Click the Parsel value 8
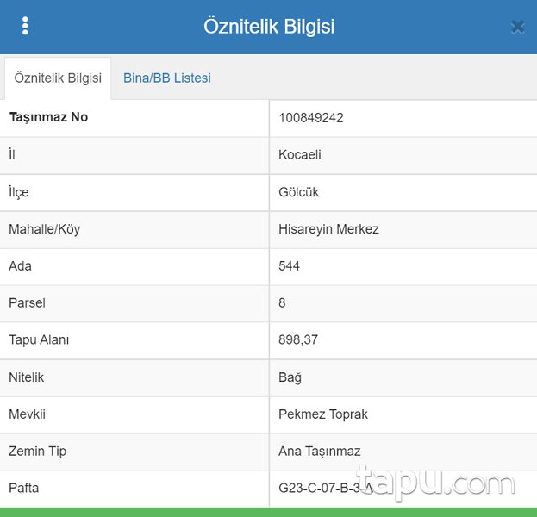Image resolution: width=537 pixels, height=517 pixels. 282,303
